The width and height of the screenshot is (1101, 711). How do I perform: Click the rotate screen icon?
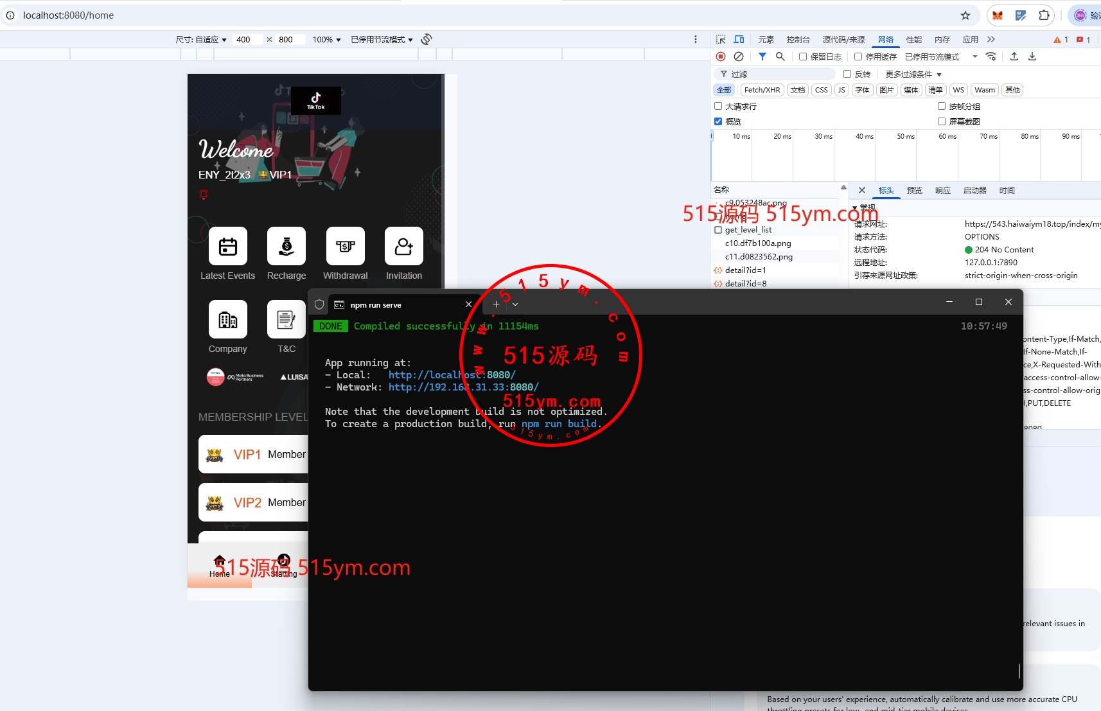[427, 40]
